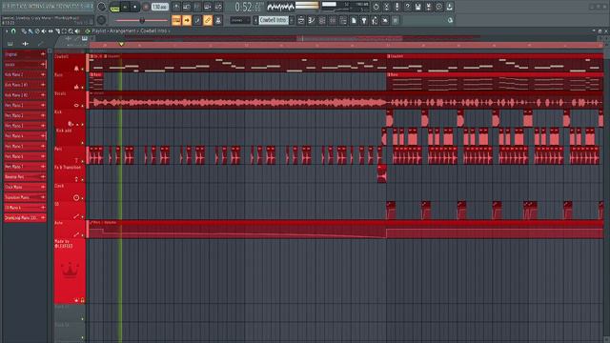
Task: Click pattern up/down arrows beside Cowbell intro
Action: [255, 20]
